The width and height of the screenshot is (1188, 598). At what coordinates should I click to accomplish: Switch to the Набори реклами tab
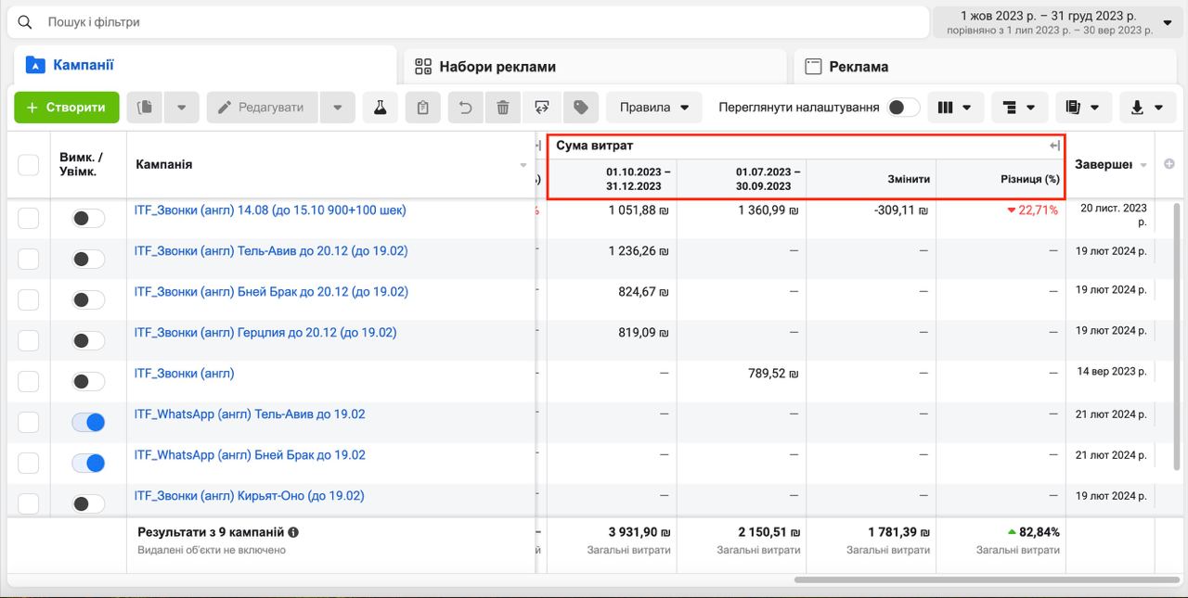497,67
